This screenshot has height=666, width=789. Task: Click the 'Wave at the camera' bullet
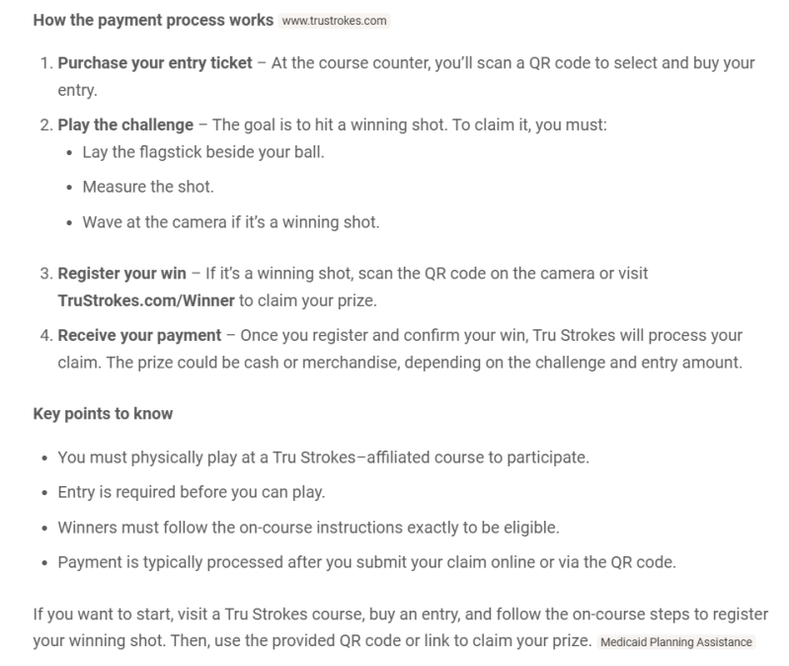pyautogui.click(x=231, y=222)
